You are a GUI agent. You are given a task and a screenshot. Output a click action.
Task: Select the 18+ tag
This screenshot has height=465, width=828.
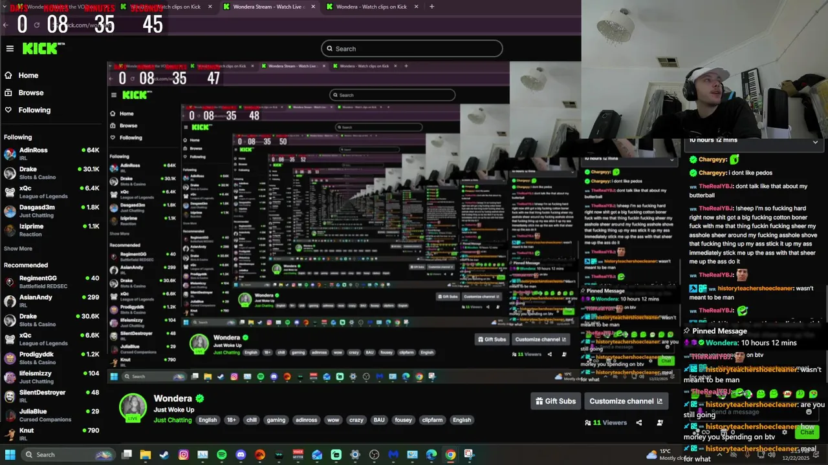pyautogui.click(x=232, y=420)
